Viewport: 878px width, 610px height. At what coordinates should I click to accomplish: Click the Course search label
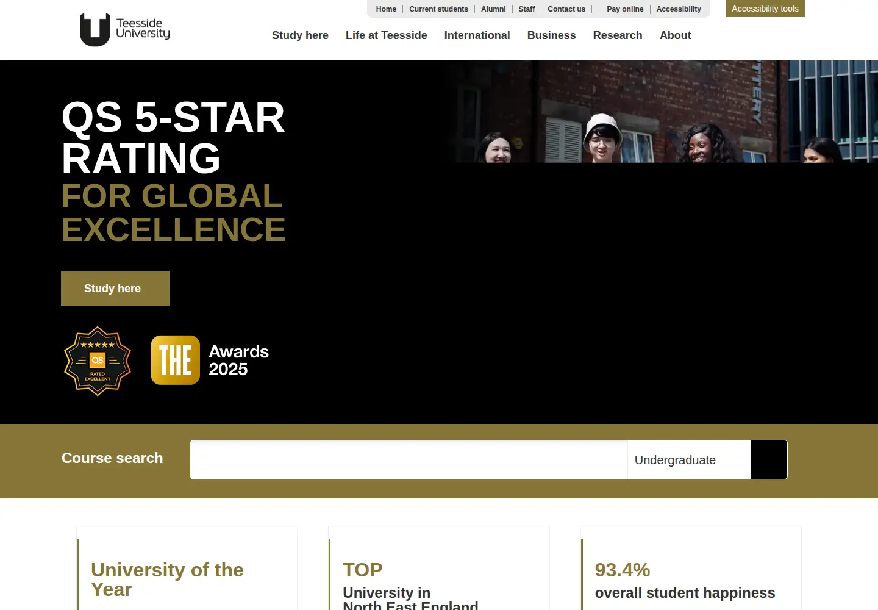click(x=112, y=458)
